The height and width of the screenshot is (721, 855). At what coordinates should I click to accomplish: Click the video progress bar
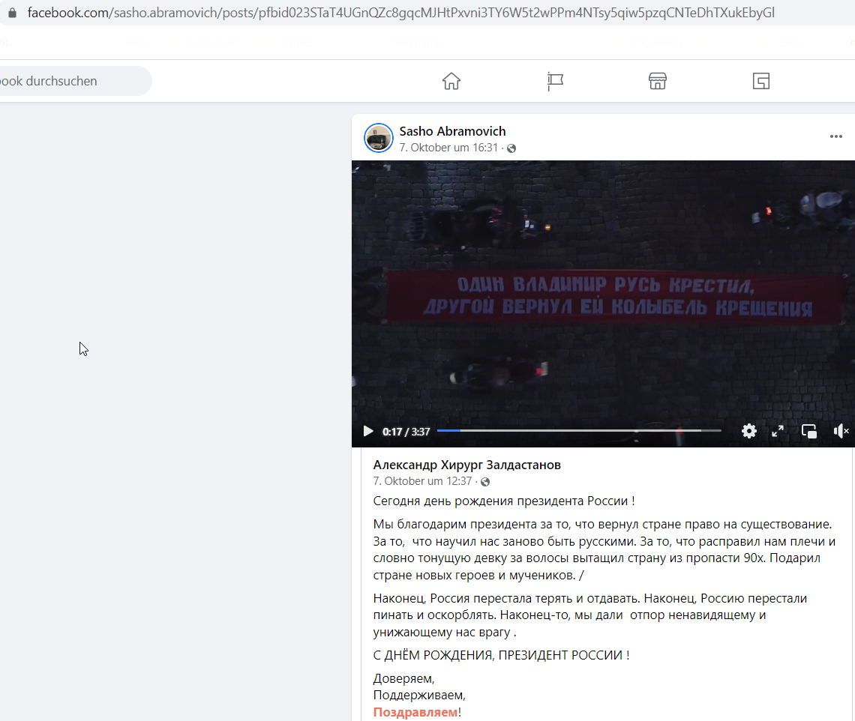pos(579,430)
